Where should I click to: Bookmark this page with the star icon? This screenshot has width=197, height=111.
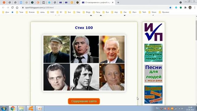click(x=170, y=7)
